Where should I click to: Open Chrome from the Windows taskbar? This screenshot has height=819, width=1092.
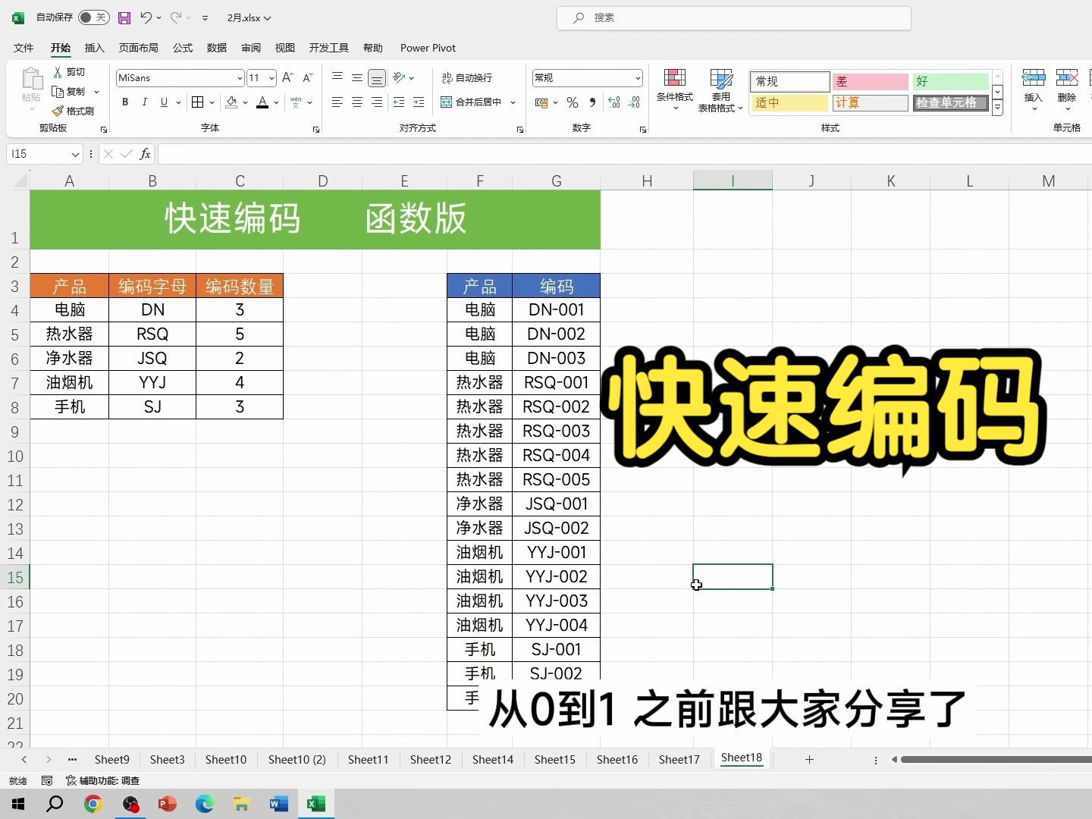(x=93, y=804)
